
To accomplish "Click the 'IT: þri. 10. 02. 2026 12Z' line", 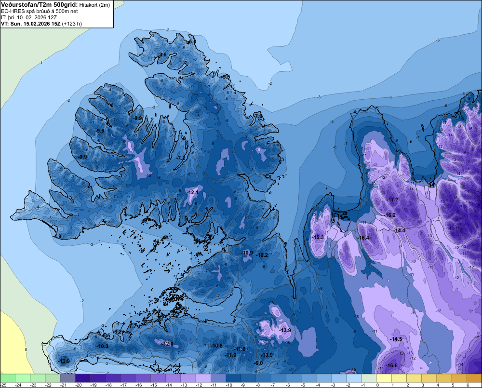I will coord(29,17).
